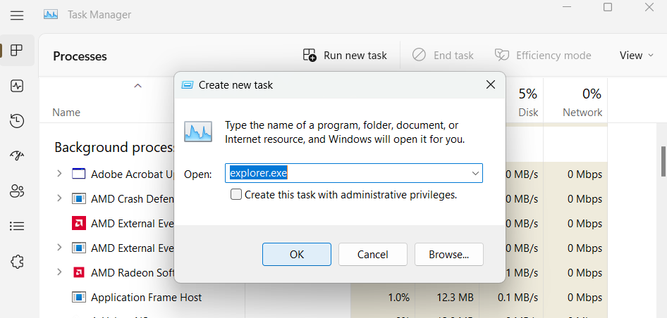Expand the Open combo box dropdown arrow
The width and height of the screenshot is (667, 318).
tap(475, 173)
